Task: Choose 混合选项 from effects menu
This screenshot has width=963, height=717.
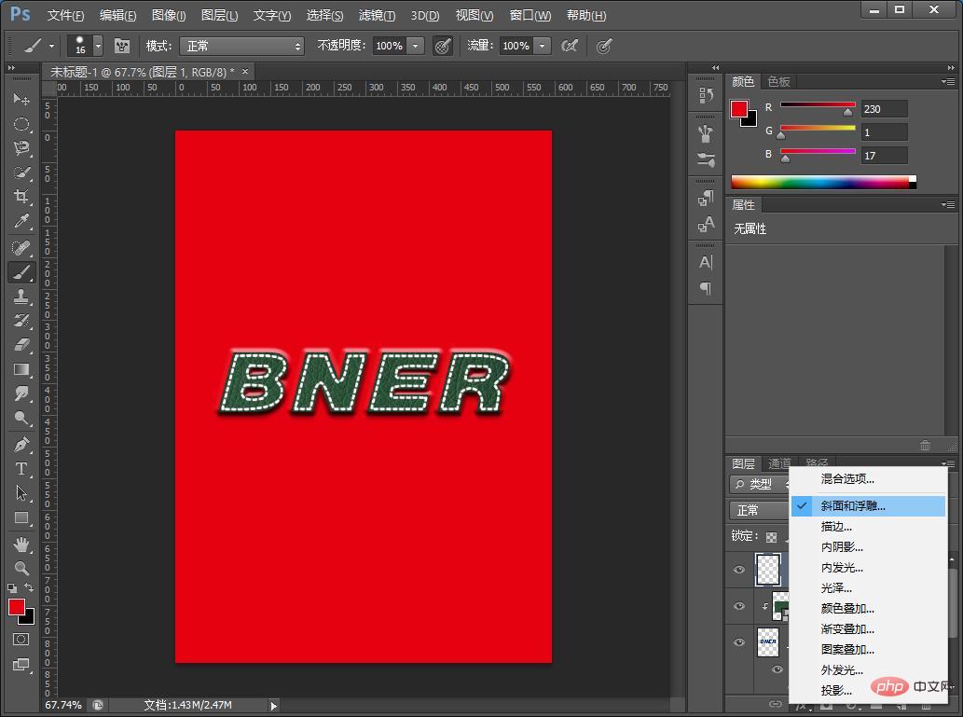Action: (x=868, y=478)
